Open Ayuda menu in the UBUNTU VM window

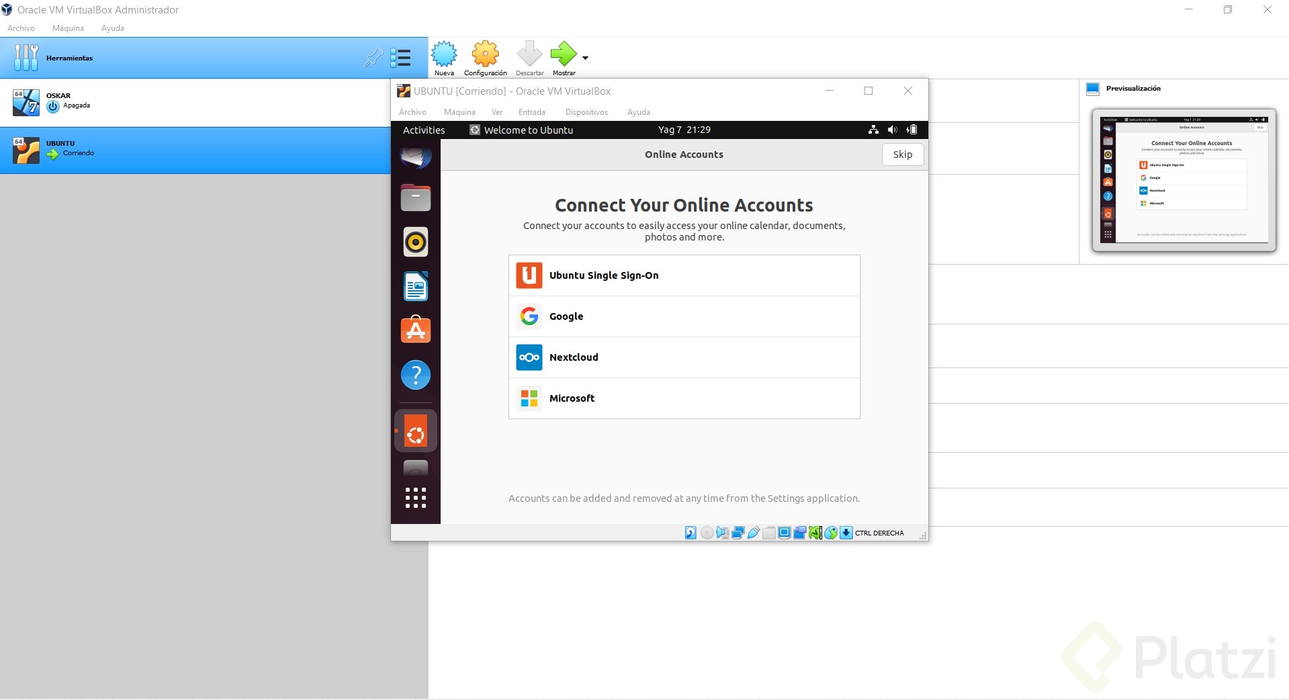coord(639,112)
